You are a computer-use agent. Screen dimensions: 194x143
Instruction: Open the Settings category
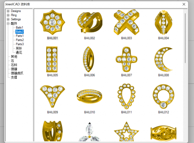tap(16, 19)
